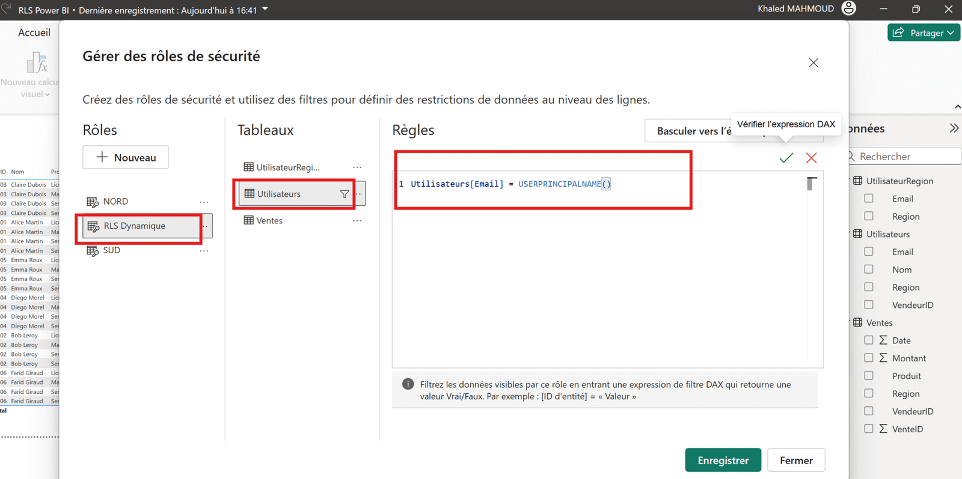The height and width of the screenshot is (479, 962).
Task: Click the Partager share arrow icon
Action: click(x=898, y=32)
